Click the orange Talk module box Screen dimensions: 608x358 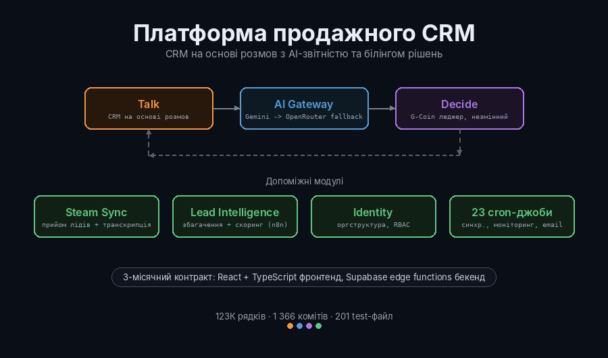[149, 108]
